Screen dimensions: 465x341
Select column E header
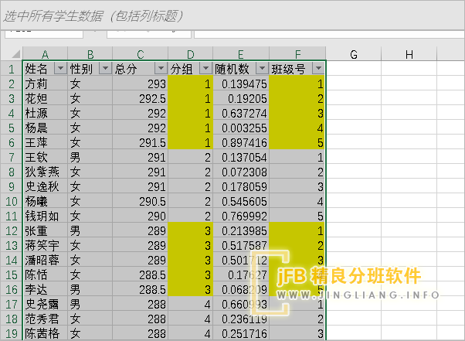click(241, 53)
